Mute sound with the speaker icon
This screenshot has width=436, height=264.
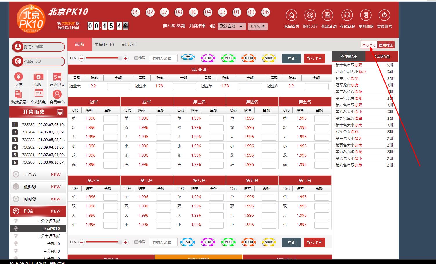[x=212, y=26]
